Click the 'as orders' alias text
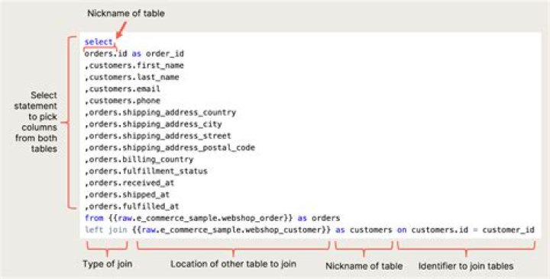This screenshot has height=279, width=550. click(x=319, y=218)
